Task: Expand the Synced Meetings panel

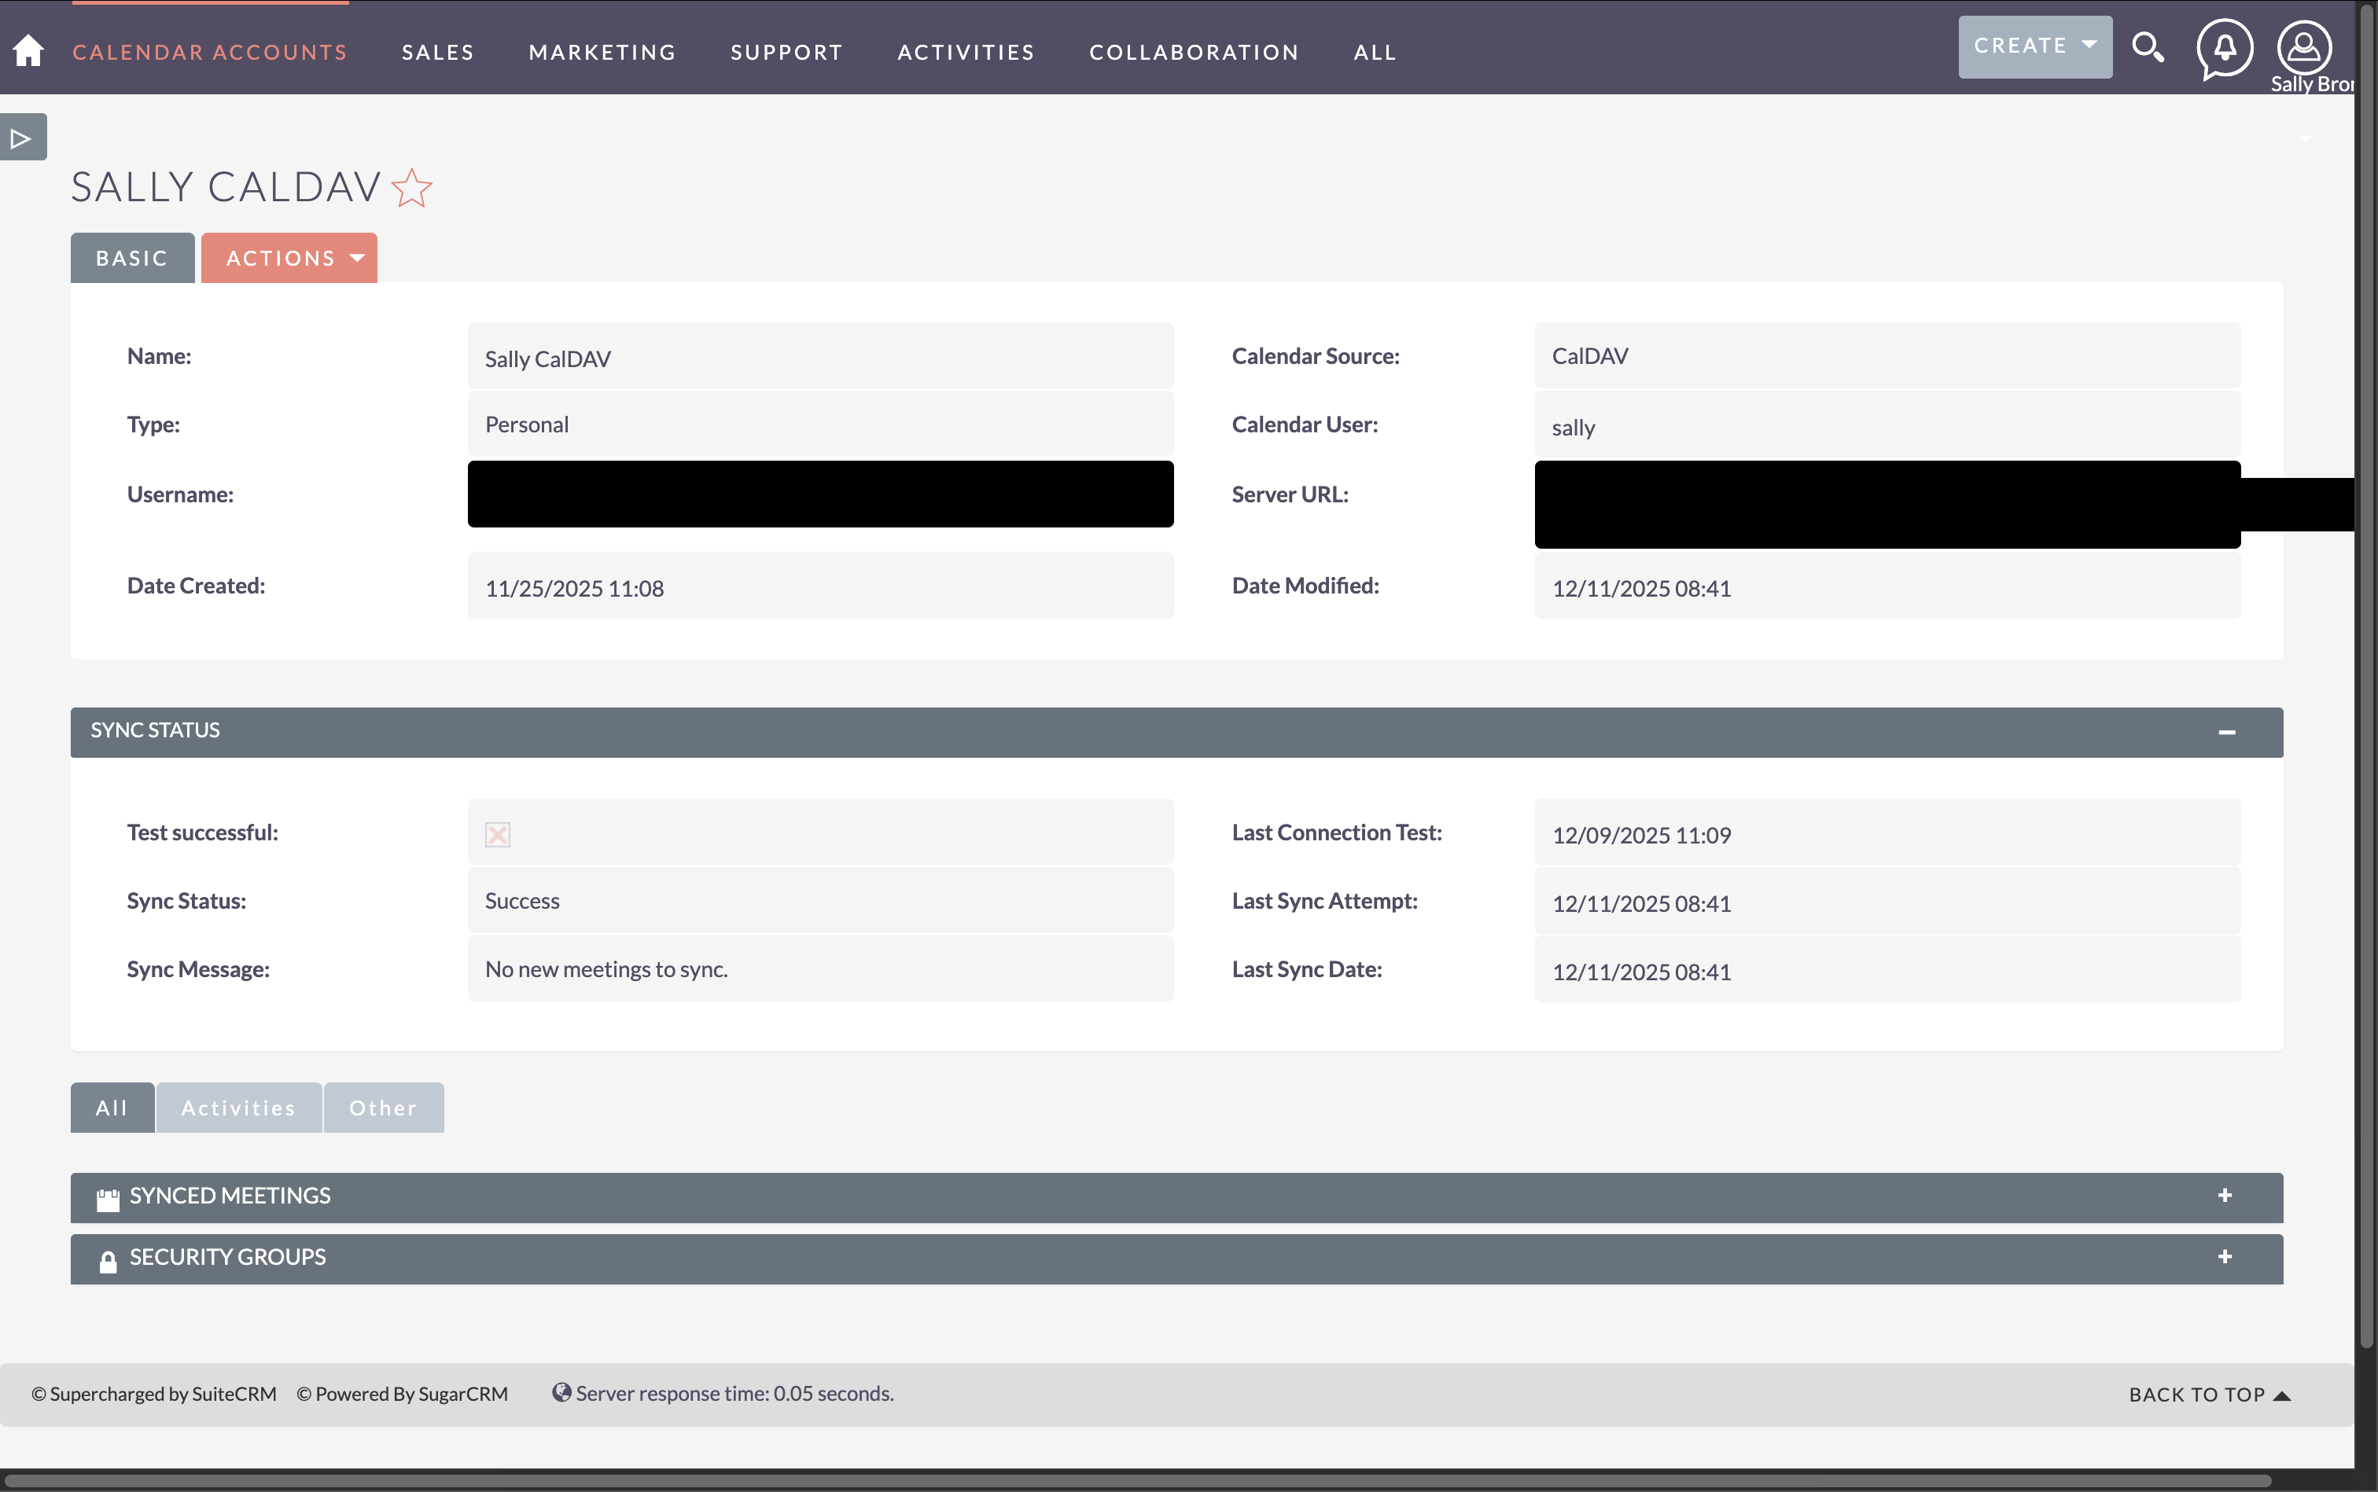Action: click(x=2225, y=1196)
